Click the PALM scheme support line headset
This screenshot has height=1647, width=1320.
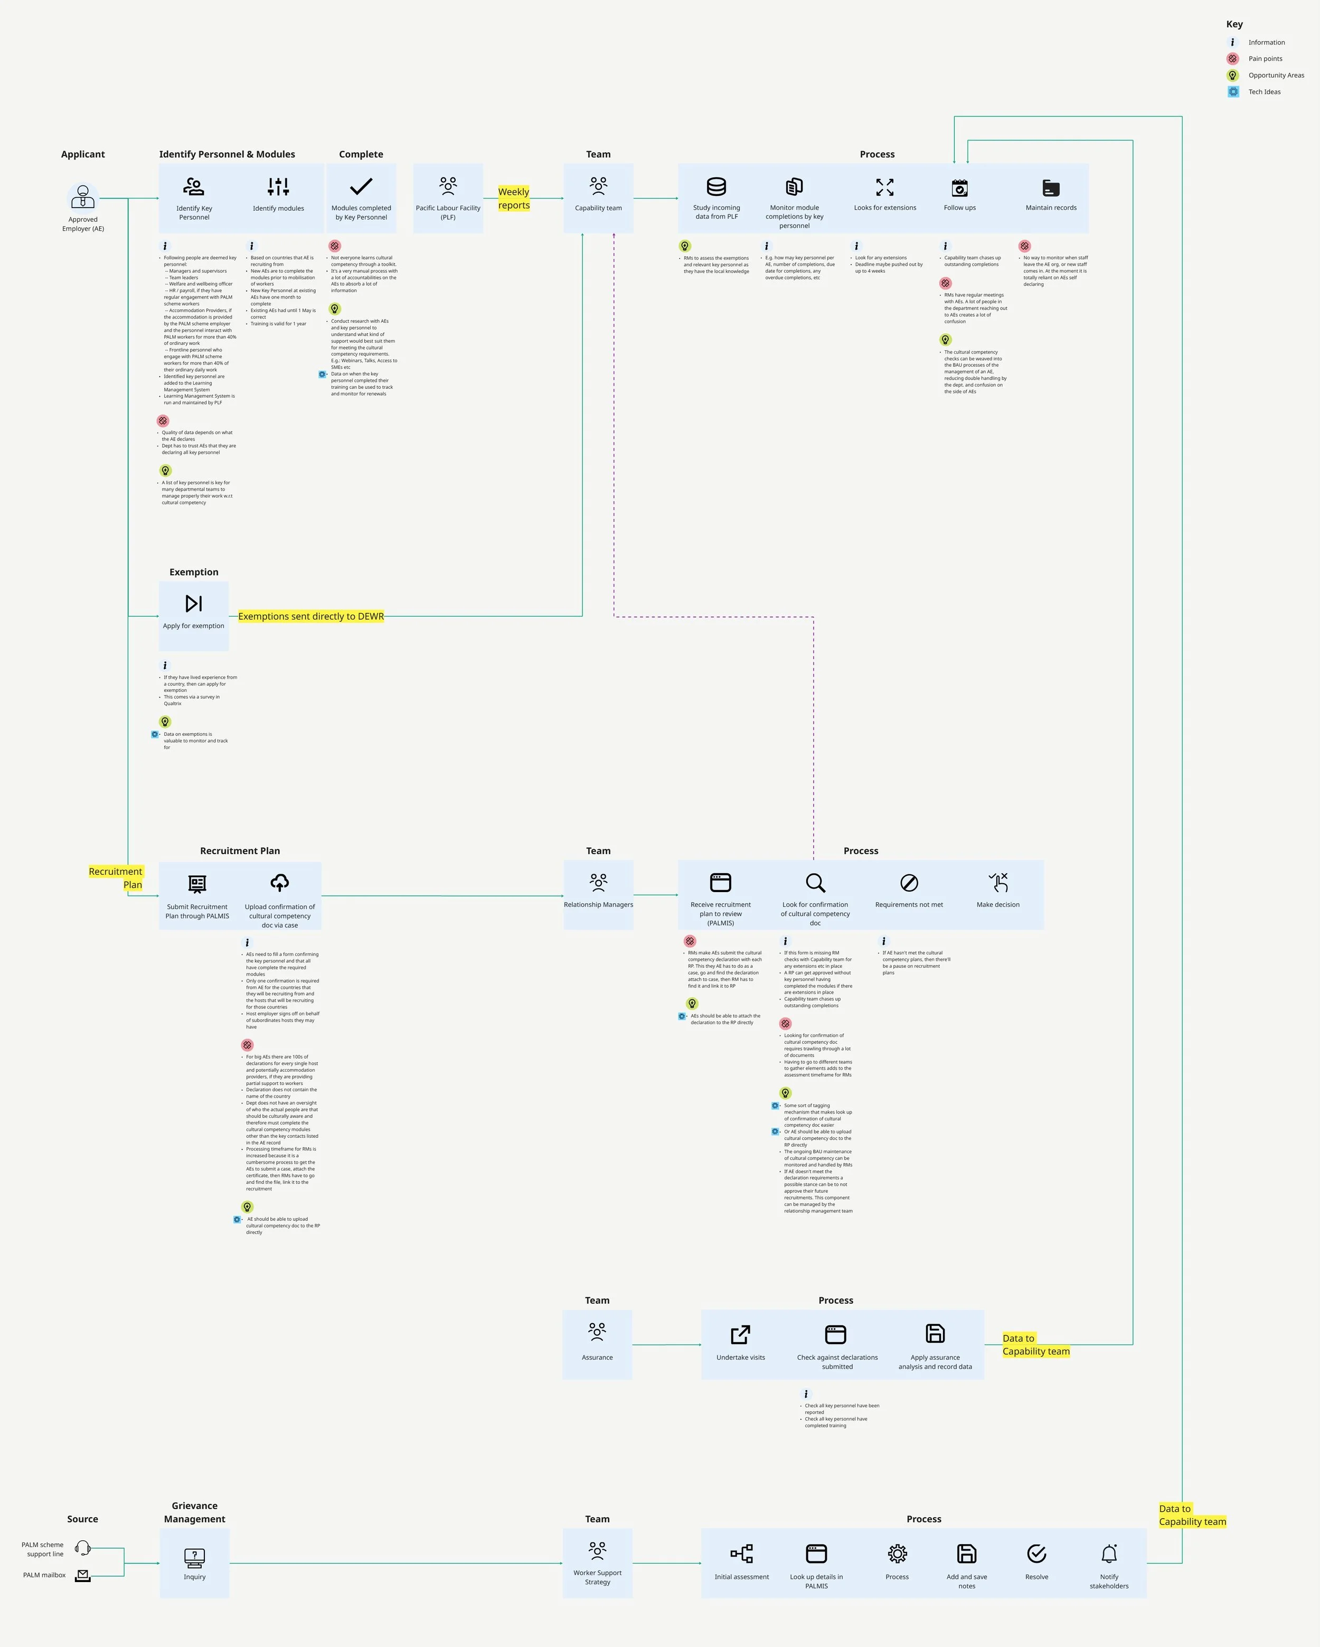pos(83,1548)
